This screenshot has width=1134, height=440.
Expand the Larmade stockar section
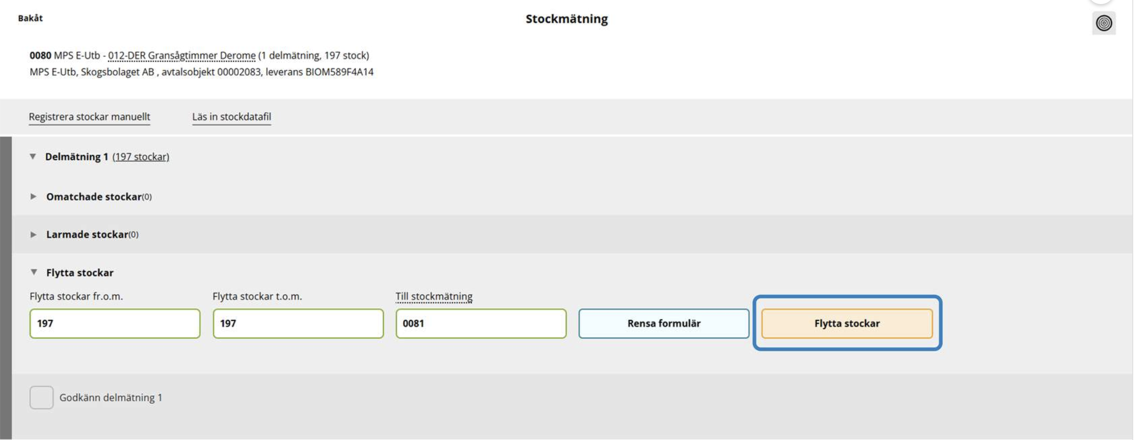[34, 235]
